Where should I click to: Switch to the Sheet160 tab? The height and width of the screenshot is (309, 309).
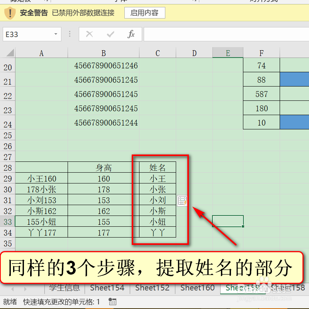tap(197, 288)
